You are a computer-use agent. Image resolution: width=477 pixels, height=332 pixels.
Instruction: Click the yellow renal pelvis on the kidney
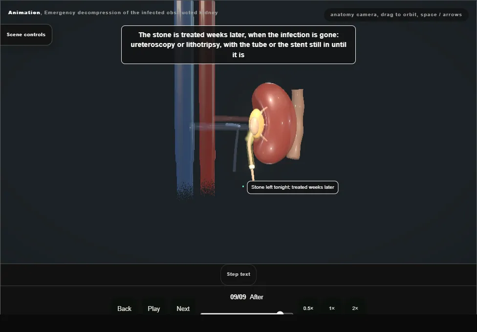pos(256,123)
